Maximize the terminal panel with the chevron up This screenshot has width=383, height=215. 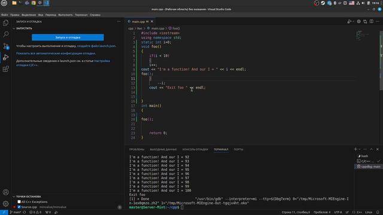tap(371, 149)
